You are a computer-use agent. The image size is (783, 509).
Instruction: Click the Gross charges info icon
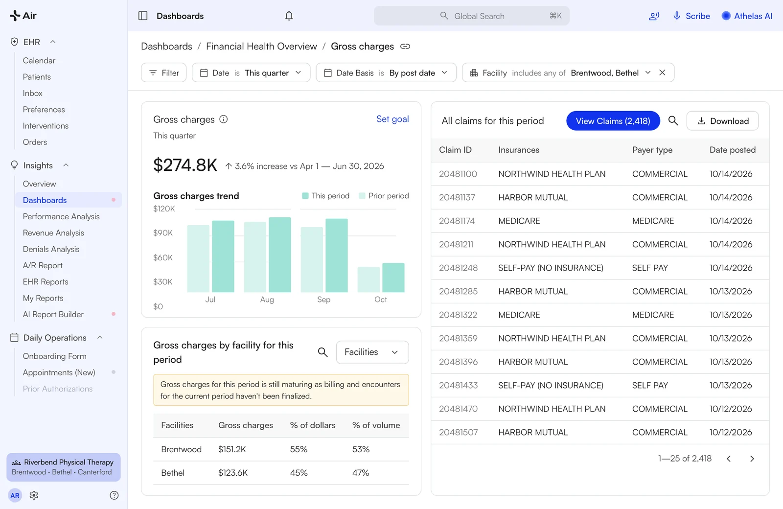(x=224, y=119)
